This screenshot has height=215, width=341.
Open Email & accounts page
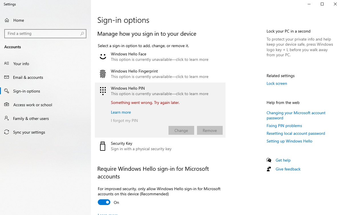click(x=45, y=77)
